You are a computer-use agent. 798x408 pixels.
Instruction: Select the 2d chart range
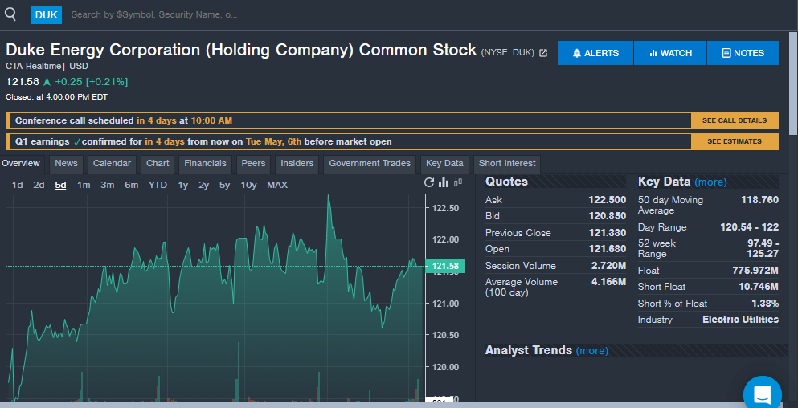pyautogui.click(x=39, y=186)
